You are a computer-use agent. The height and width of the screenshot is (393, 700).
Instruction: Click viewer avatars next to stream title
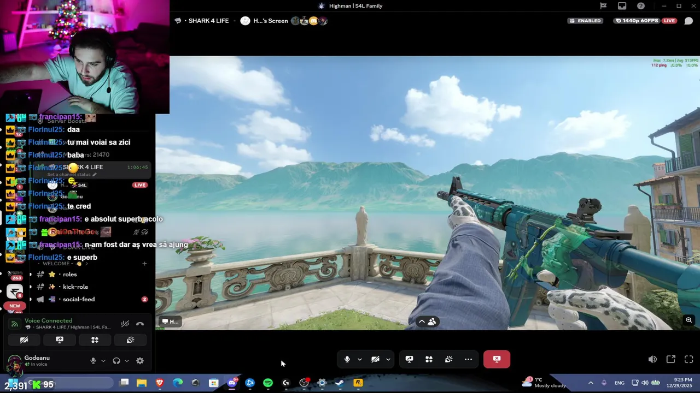309,21
